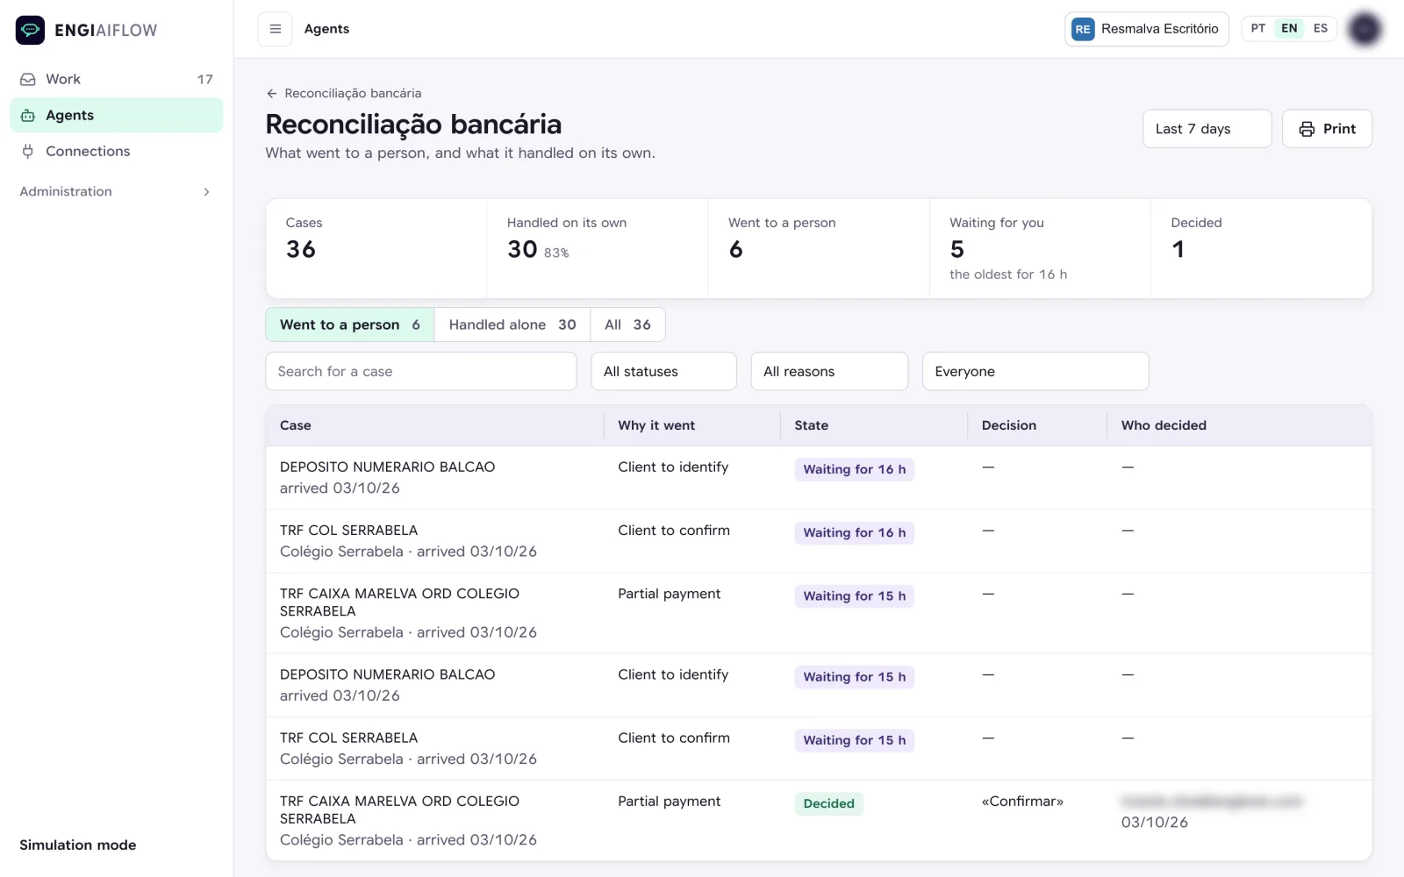Select the Handled alone tab
Viewport: 1404px width, 877px height.
click(512, 324)
